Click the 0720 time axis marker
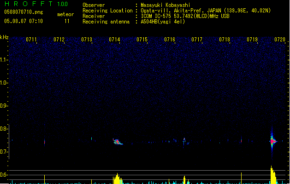The image size is (290, 184). (280, 40)
